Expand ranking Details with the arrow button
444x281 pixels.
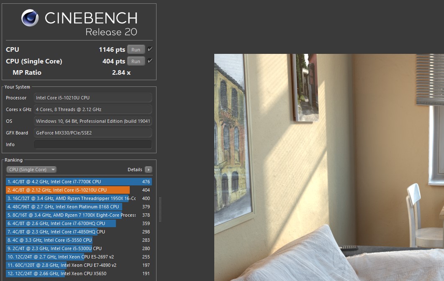click(x=149, y=170)
